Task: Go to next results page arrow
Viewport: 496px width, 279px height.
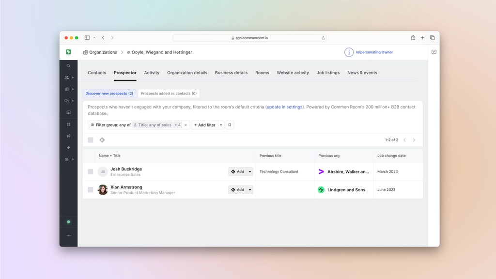Action: [x=414, y=140]
